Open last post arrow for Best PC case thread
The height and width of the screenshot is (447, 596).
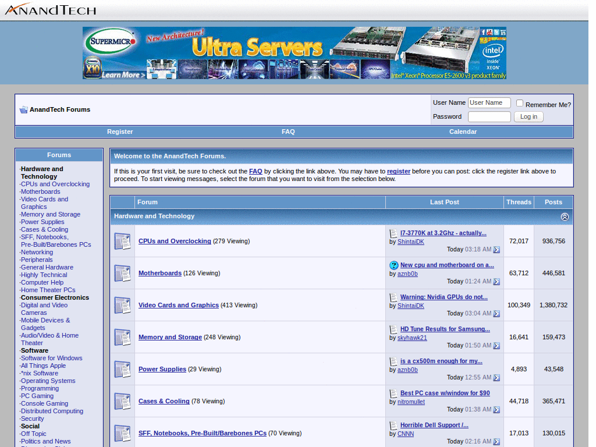pos(496,409)
